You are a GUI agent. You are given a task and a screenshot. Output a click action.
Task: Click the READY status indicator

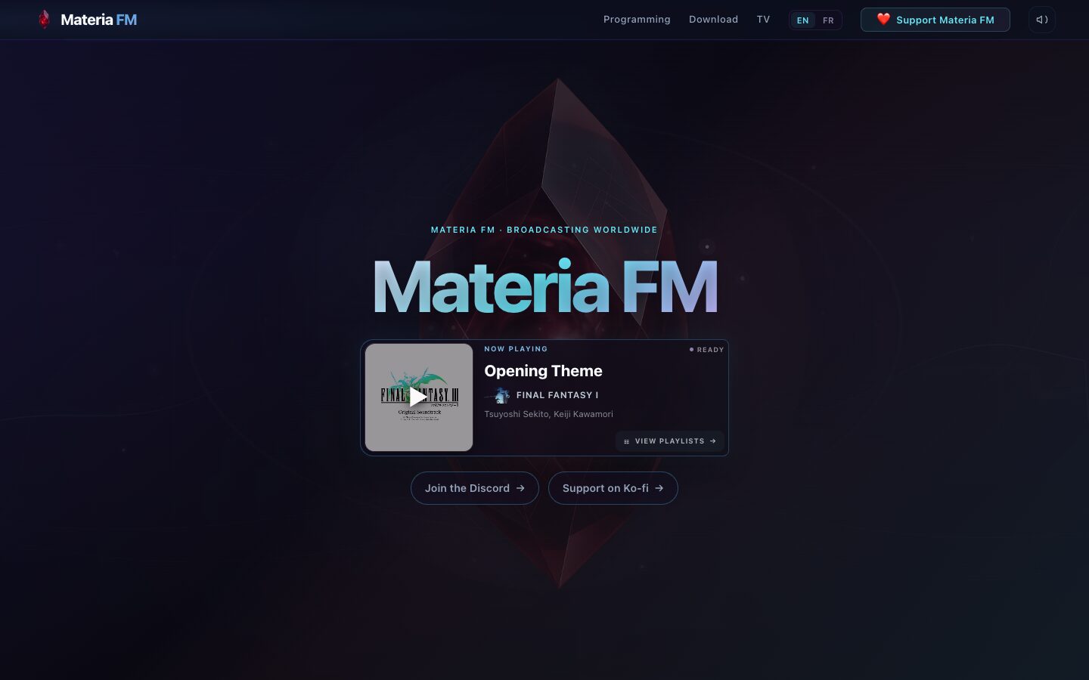point(706,350)
